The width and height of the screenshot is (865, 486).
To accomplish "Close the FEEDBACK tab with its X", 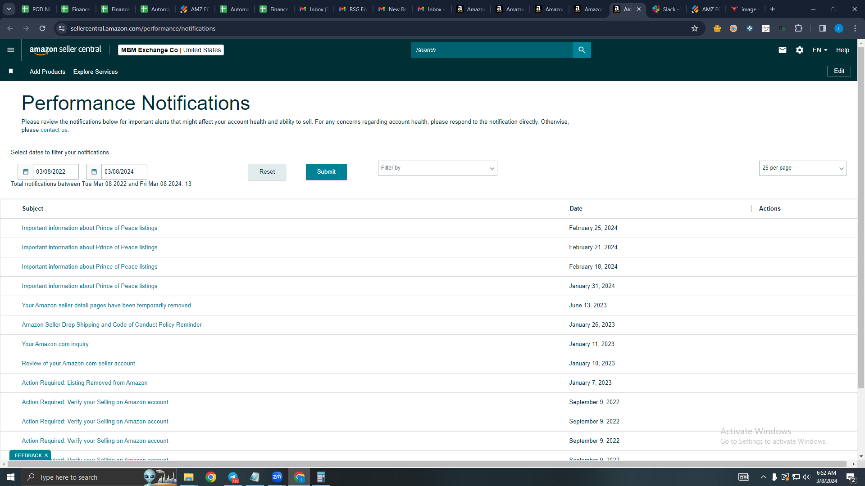I will pyautogui.click(x=46, y=455).
